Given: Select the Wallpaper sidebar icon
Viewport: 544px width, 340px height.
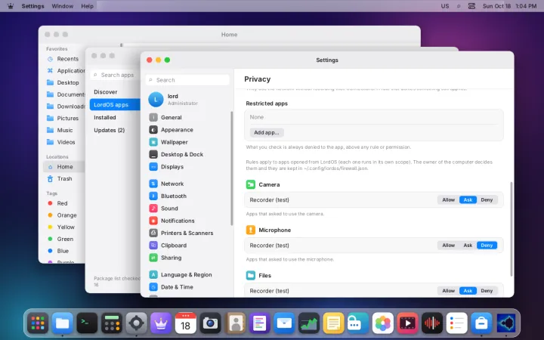Looking at the screenshot, I should pyautogui.click(x=153, y=142).
